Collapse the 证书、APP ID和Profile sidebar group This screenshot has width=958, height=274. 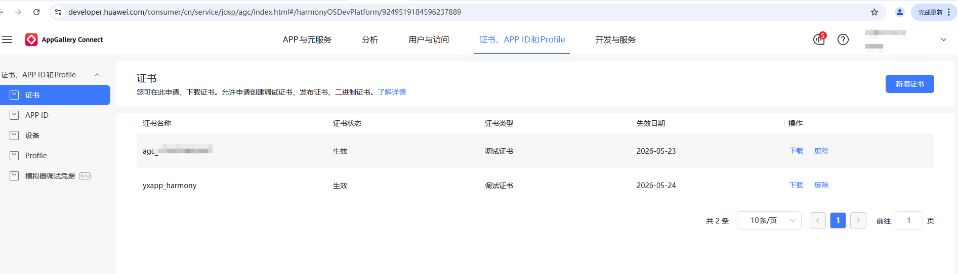(x=97, y=75)
